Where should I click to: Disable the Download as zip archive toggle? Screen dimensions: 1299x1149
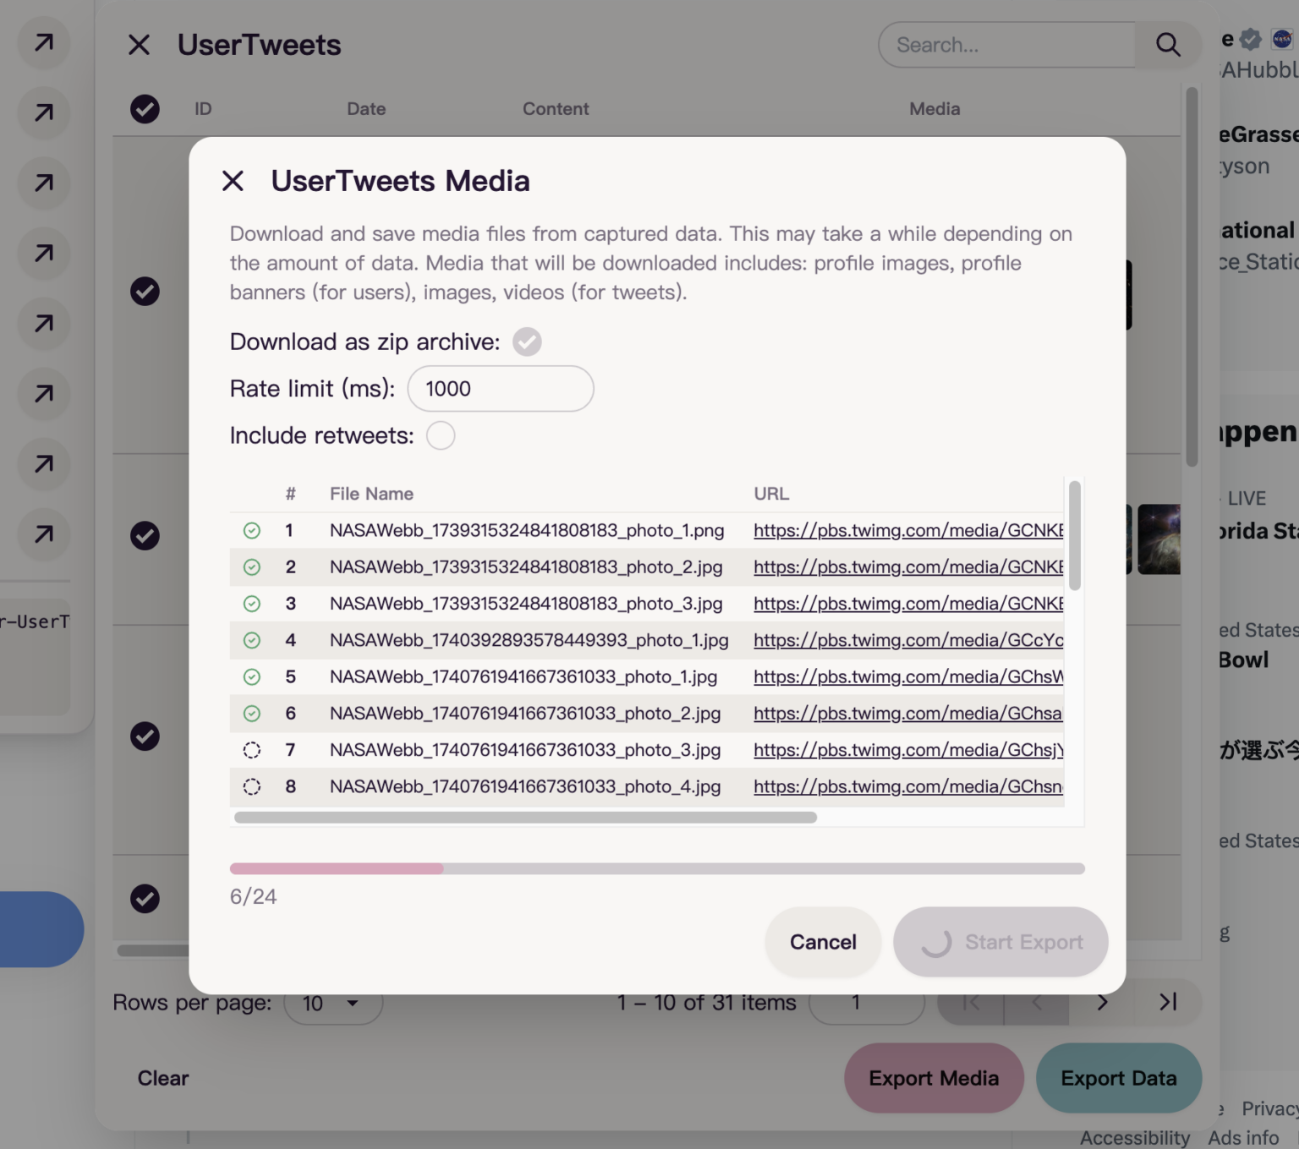[x=526, y=342]
